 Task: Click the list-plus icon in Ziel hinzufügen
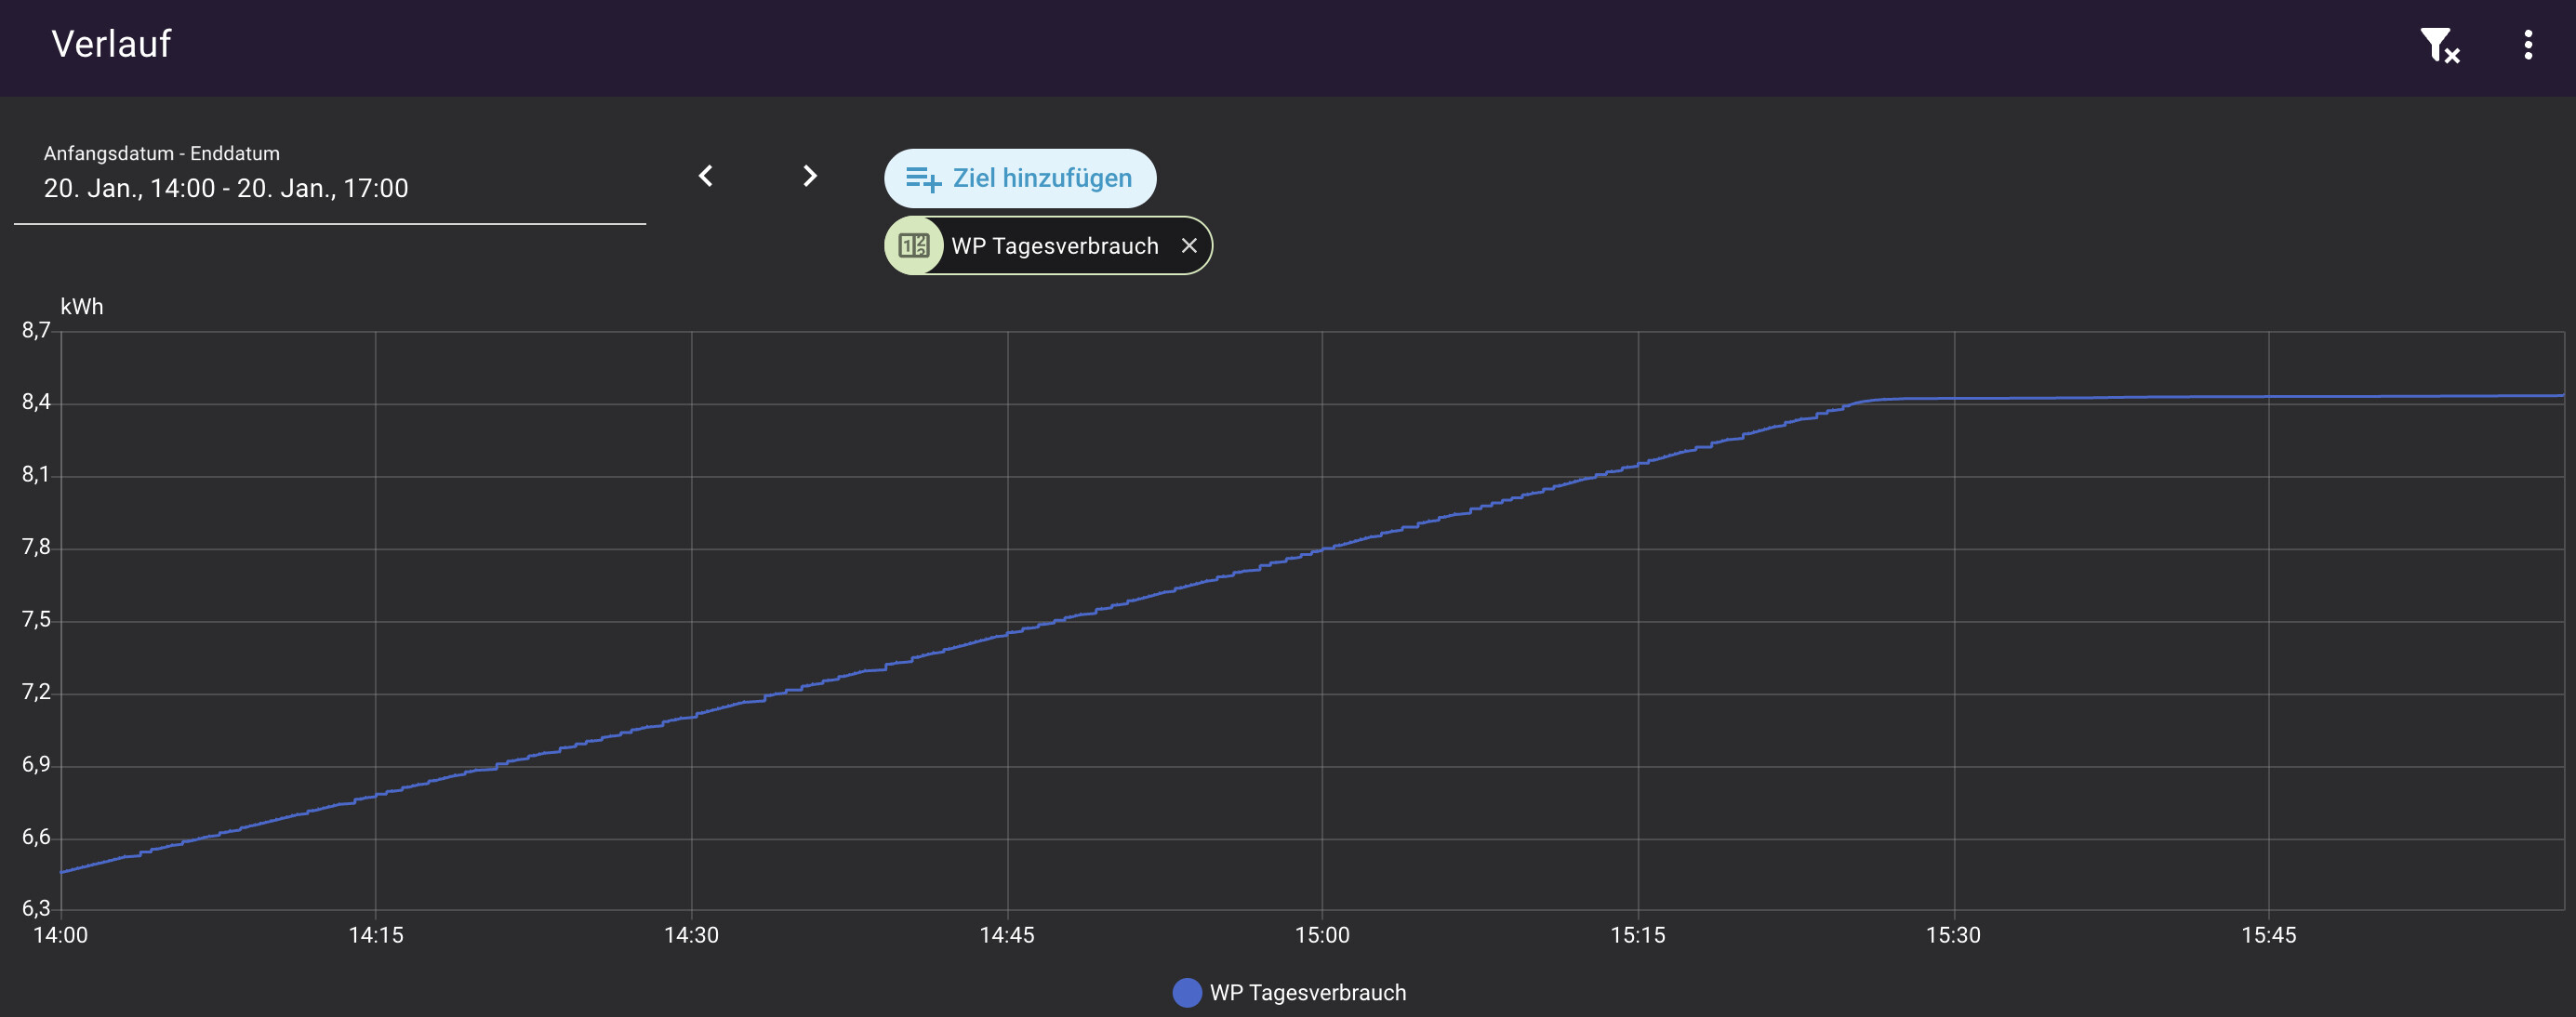(x=922, y=179)
